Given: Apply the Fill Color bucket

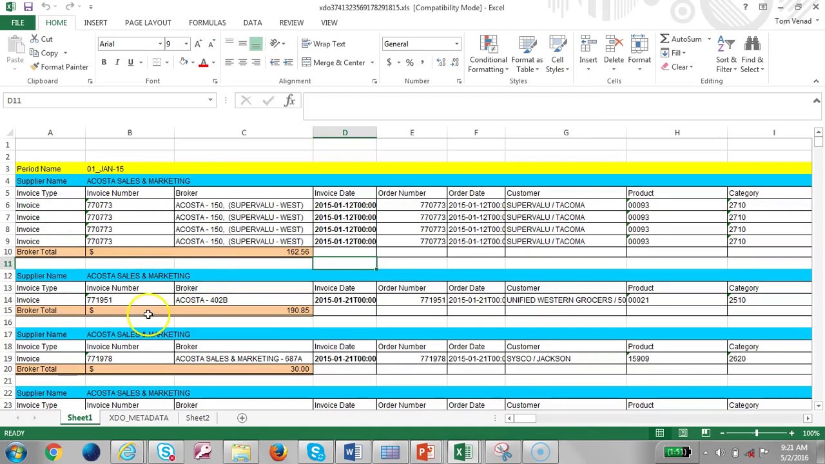Looking at the screenshot, I should point(184,63).
